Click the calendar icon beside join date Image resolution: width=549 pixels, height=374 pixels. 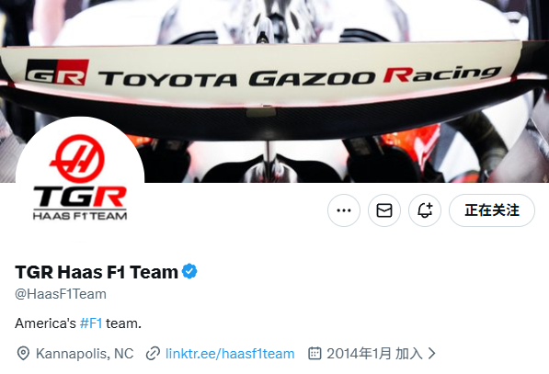coord(315,354)
